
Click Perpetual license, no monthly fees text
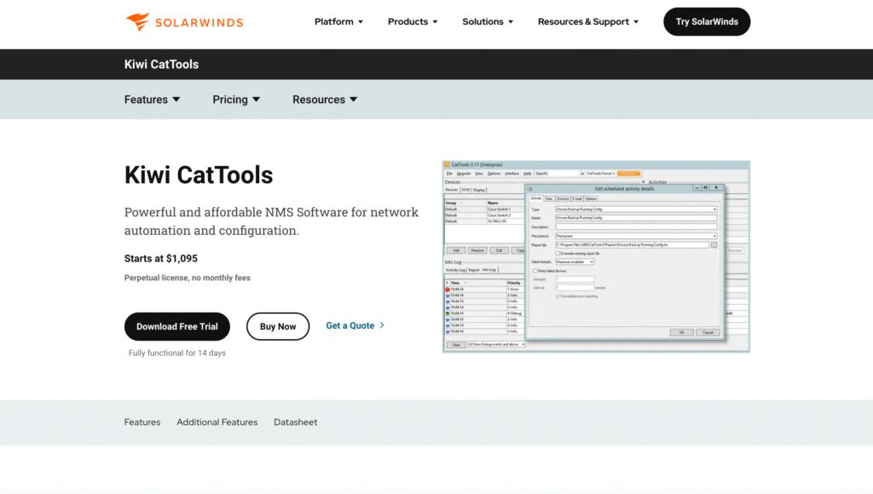point(187,278)
